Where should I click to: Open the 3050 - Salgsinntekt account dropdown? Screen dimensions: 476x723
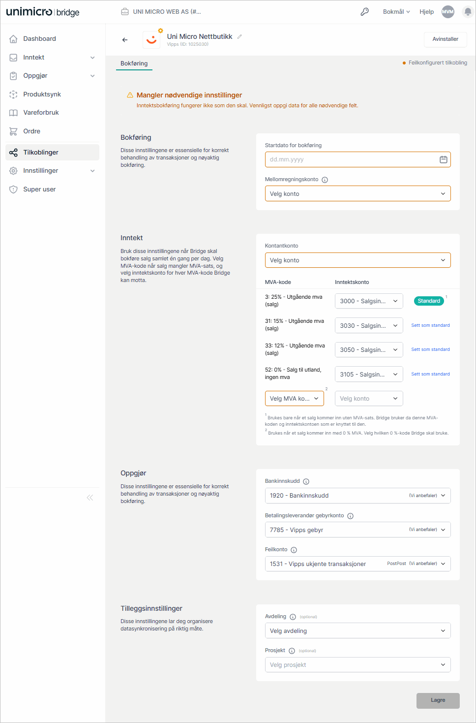pos(369,349)
